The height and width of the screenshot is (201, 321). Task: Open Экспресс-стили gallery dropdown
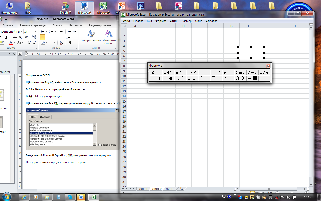coord(91,37)
